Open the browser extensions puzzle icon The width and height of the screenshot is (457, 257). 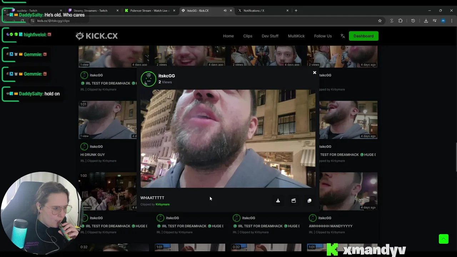click(x=400, y=21)
